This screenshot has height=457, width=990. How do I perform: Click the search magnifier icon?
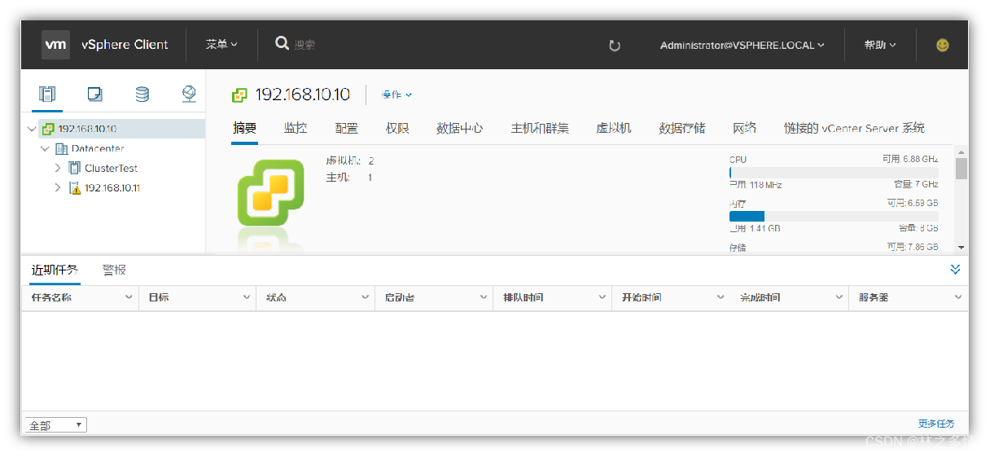pos(282,43)
